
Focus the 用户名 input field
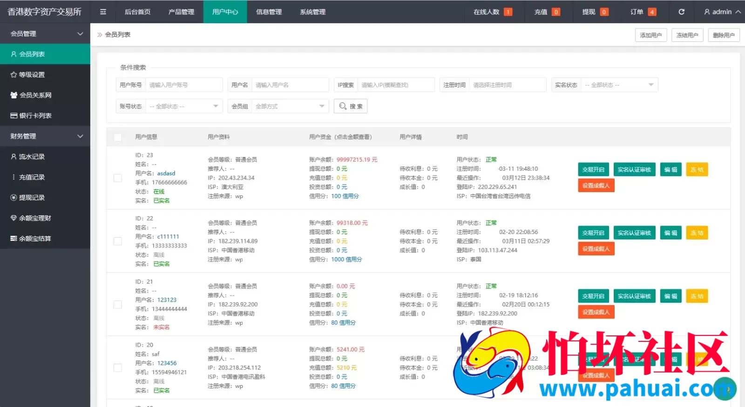290,85
